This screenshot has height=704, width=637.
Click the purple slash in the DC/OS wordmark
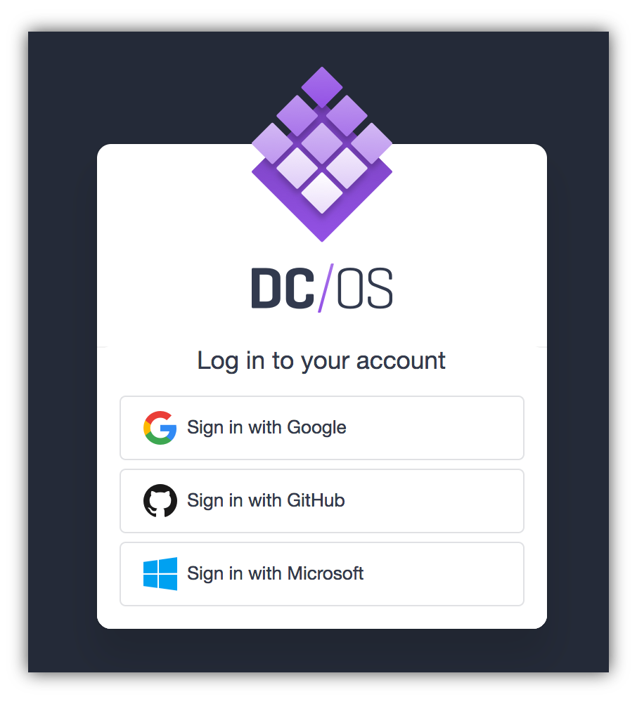click(x=326, y=288)
